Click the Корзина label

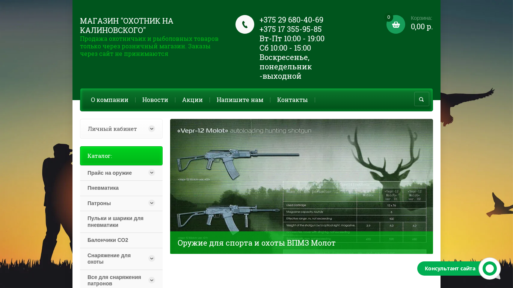pos(421,18)
